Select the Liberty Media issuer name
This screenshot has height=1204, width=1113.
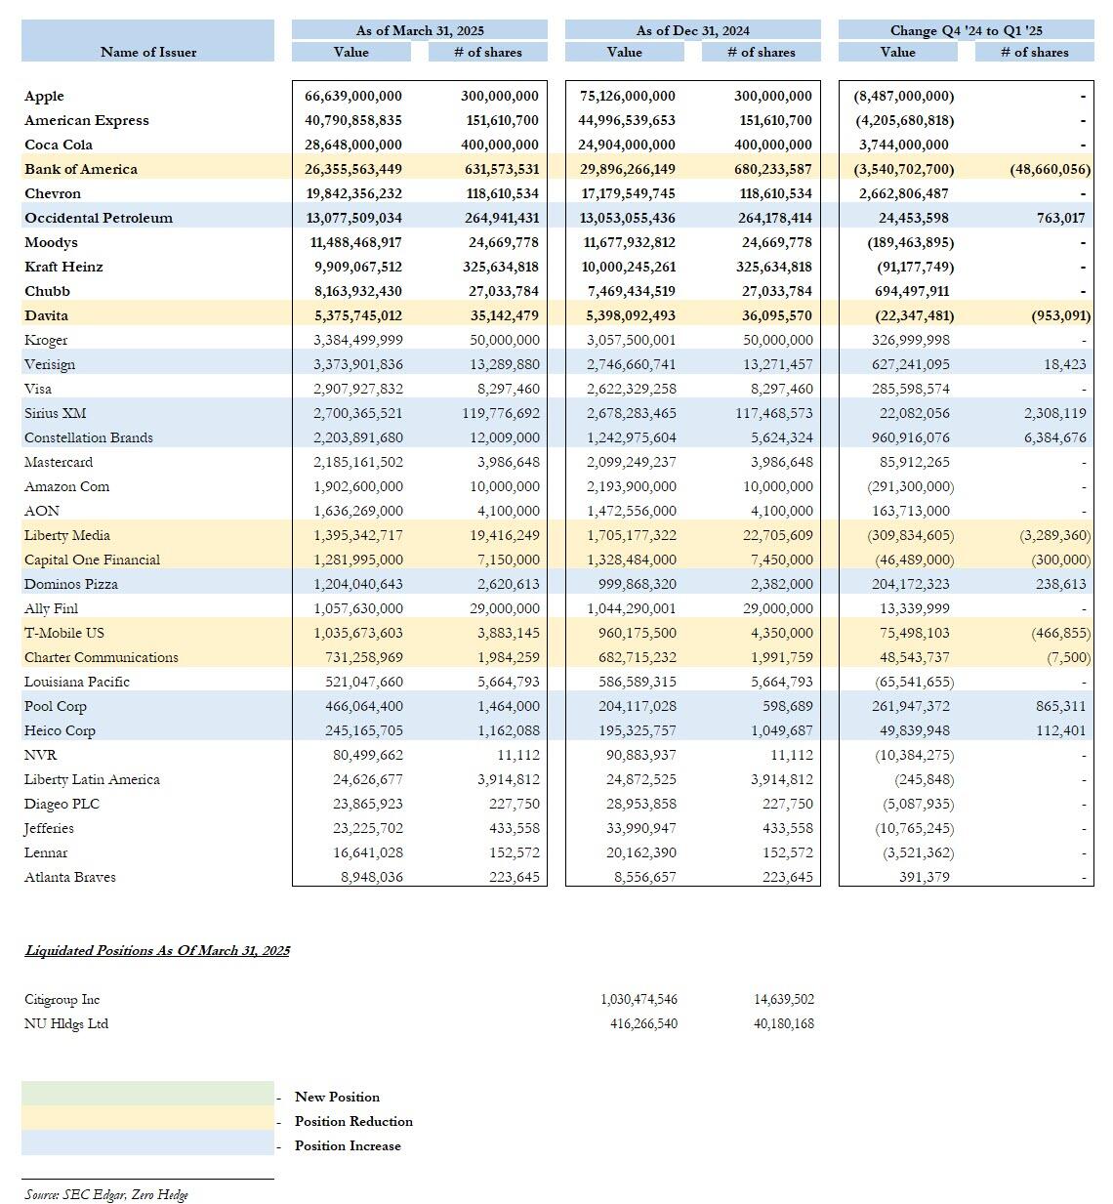(x=67, y=535)
